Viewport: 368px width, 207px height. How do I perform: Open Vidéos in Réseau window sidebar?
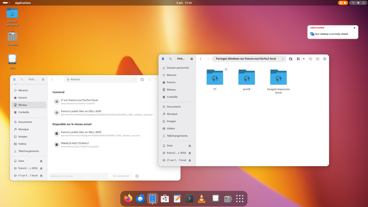click(29, 144)
